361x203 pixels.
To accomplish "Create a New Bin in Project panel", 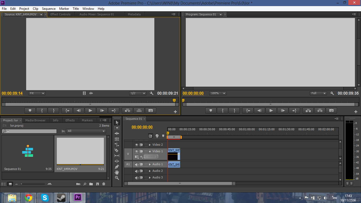I will [91, 184].
